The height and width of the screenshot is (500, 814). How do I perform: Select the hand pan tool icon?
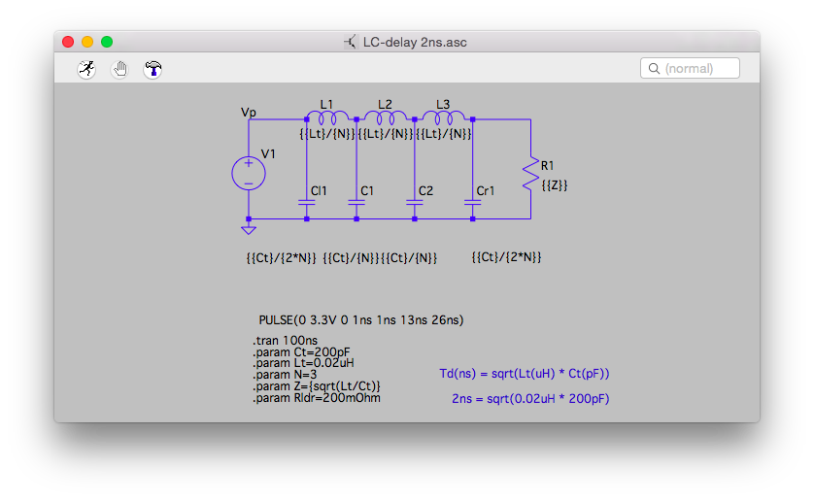point(119,69)
